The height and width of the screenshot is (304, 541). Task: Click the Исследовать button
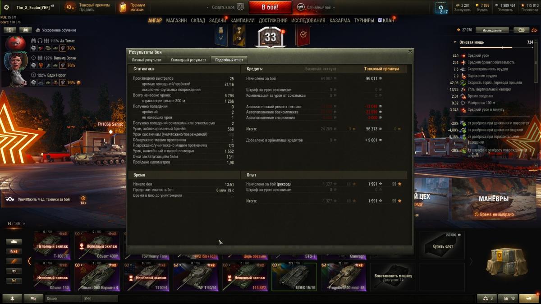click(492, 30)
